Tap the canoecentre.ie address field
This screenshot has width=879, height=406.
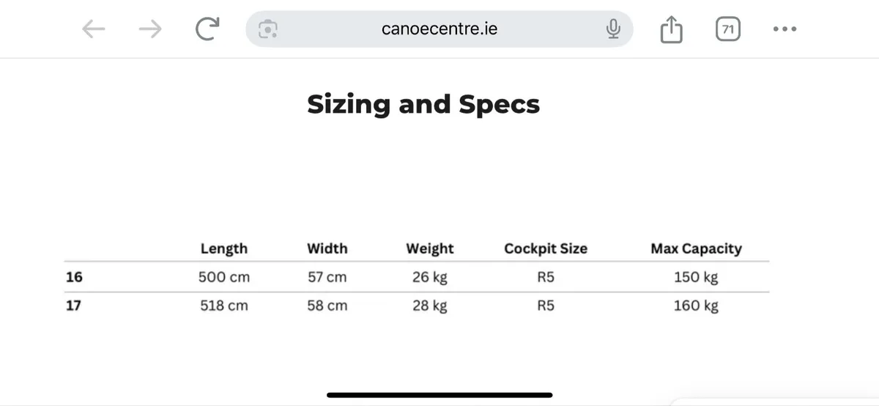(x=439, y=29)
